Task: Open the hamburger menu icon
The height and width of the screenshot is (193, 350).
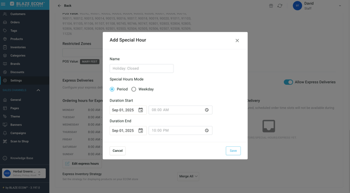Action: click(x=3, y=4)
